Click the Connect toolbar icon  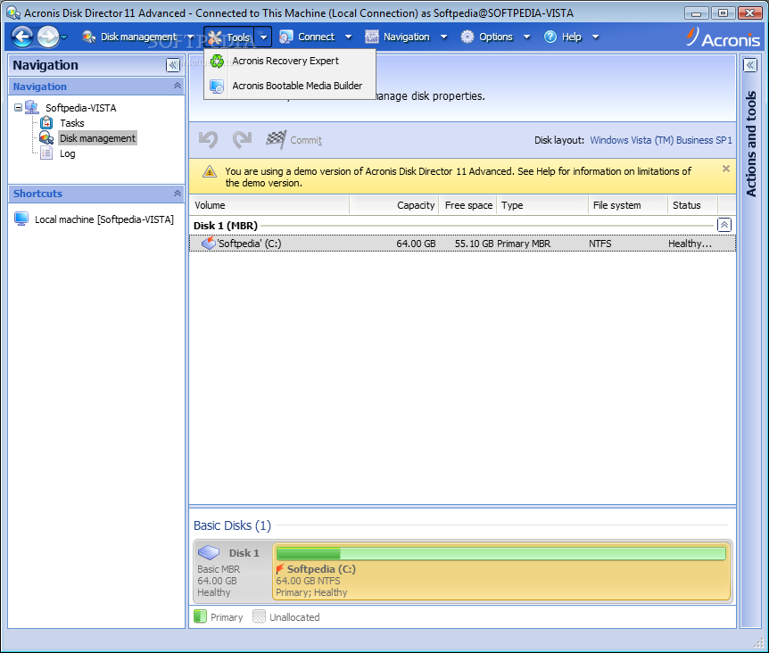(x=286, y=37)
